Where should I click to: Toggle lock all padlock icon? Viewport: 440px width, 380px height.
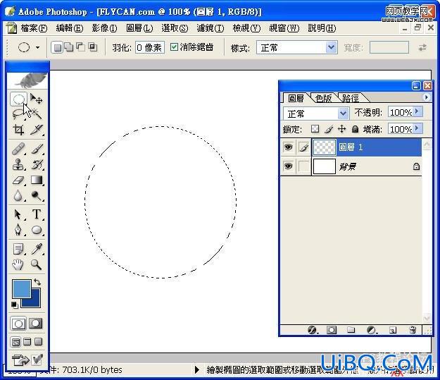[355, 129]
